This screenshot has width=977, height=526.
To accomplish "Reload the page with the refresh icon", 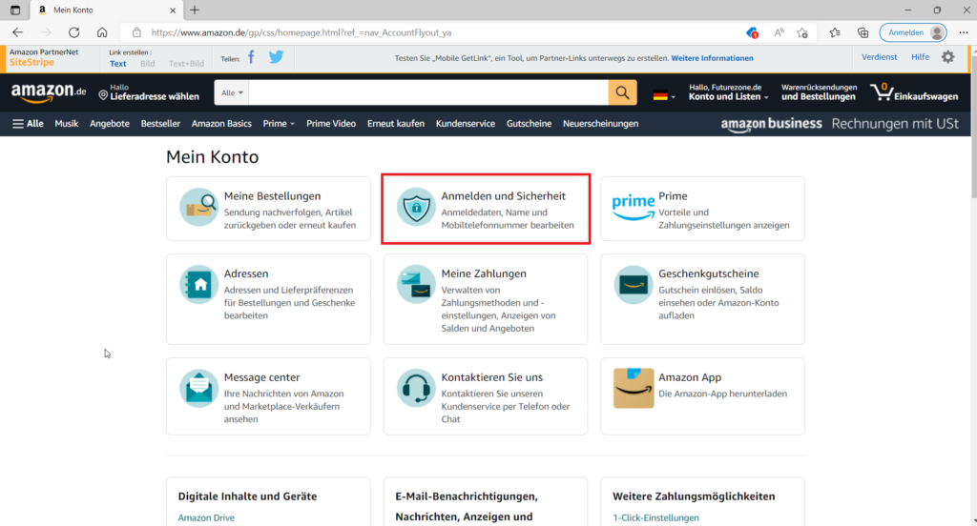I will pyautogui.click(x=73, y=32).
